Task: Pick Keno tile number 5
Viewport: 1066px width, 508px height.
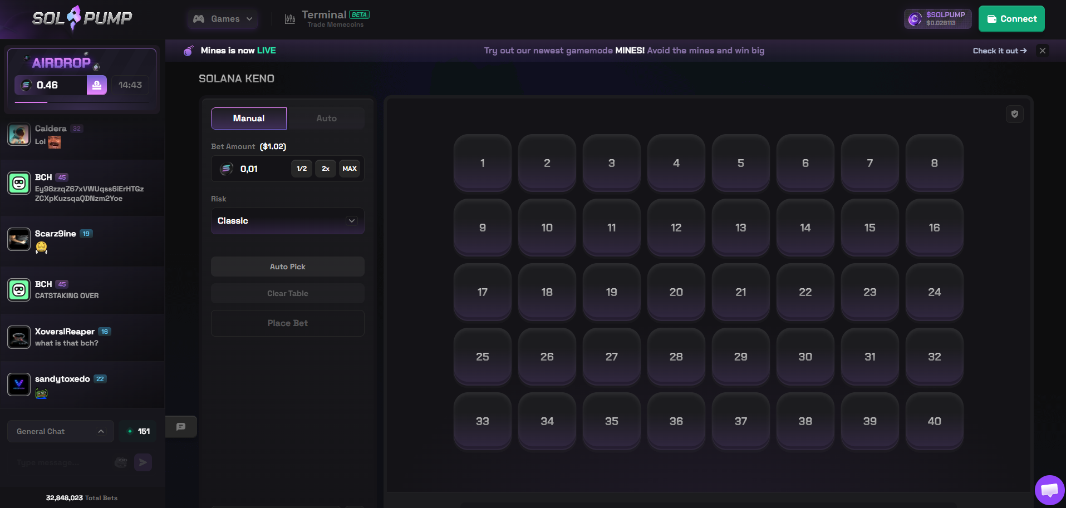Action: (741, 163)
